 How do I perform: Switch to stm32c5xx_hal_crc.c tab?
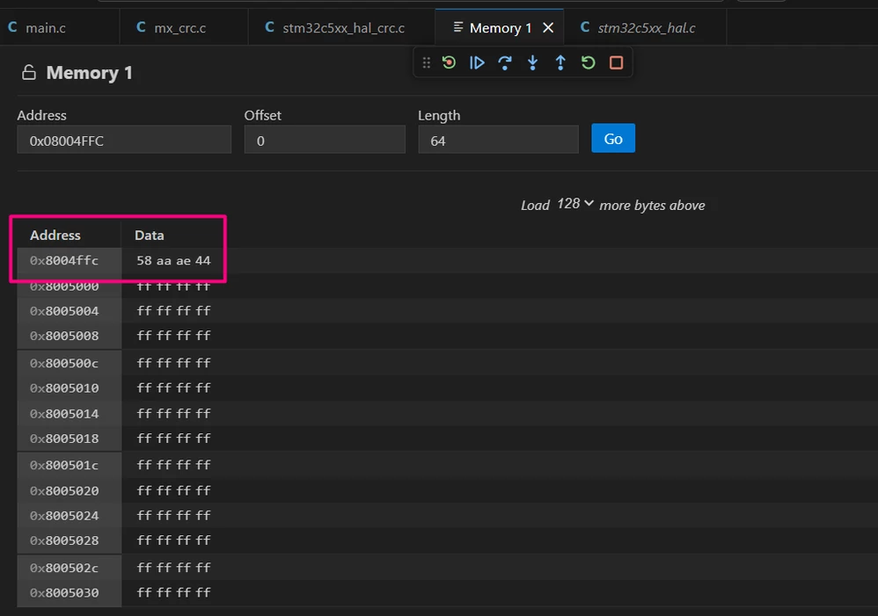click(335, 27)
